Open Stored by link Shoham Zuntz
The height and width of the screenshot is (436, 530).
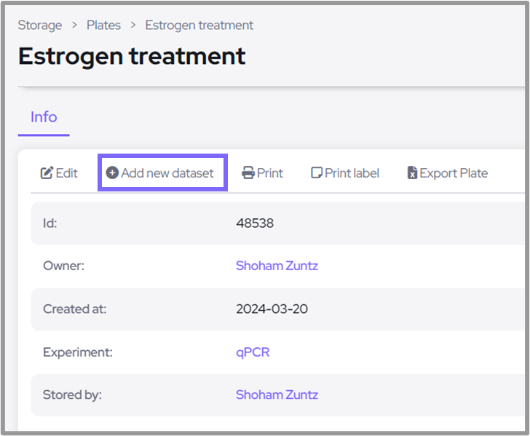pyautogui.click(x=277, y=395)
